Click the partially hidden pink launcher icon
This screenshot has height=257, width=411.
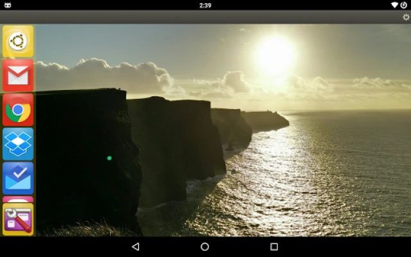tap(18, 200)
